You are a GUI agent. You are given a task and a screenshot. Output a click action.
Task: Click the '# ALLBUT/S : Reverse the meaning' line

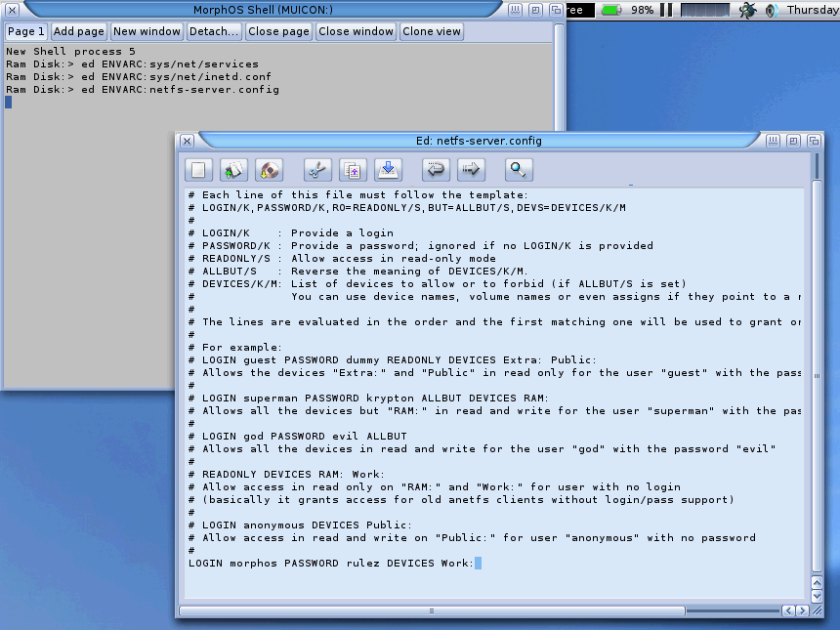coord(358,272)
